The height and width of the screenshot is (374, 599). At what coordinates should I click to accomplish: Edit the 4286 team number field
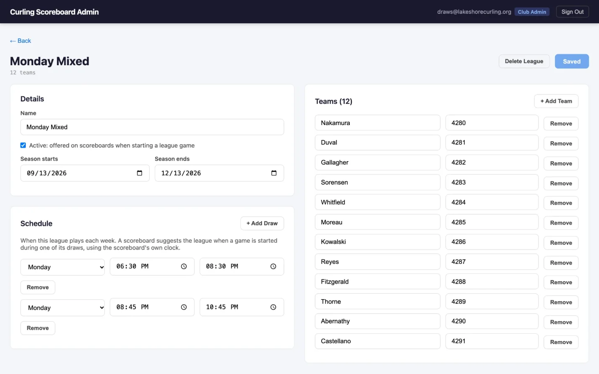492,242
